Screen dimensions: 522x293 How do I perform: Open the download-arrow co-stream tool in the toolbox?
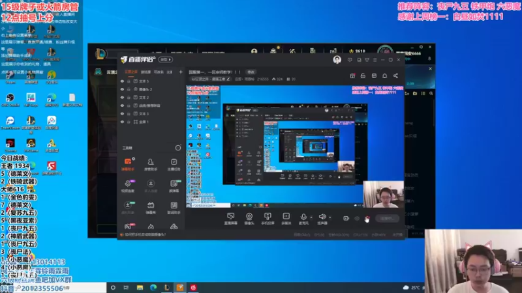click(151, 186)
